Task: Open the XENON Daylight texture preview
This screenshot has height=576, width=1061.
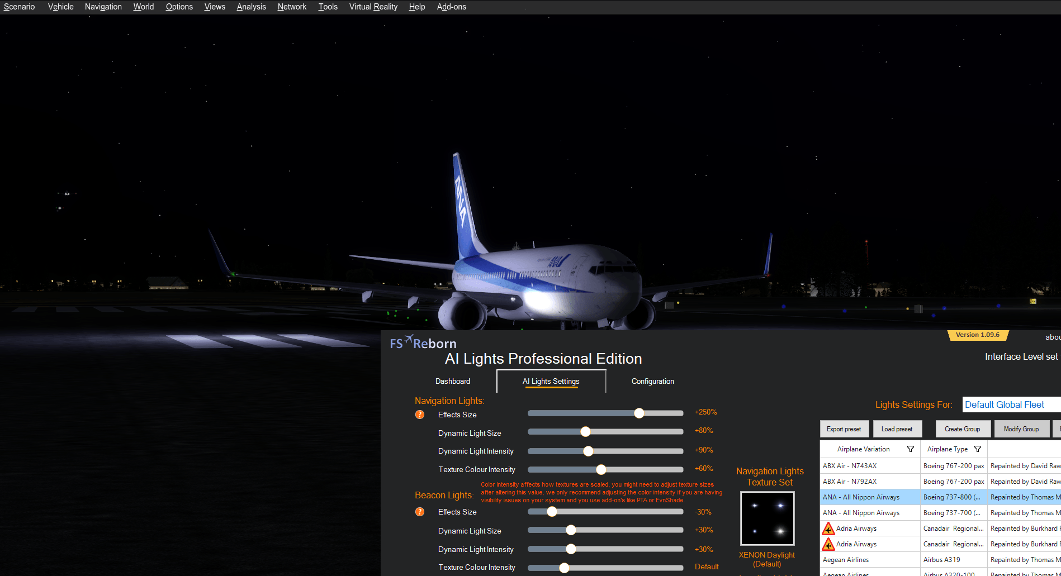Action: [767, 518]
